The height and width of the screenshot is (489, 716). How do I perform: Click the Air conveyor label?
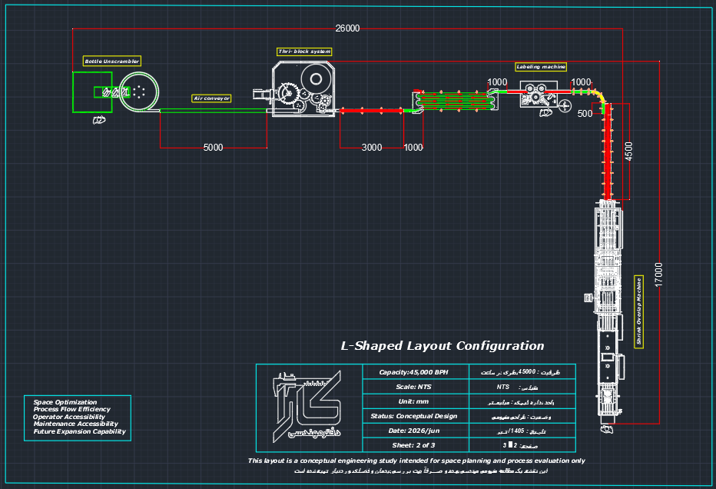click(211, 98)
